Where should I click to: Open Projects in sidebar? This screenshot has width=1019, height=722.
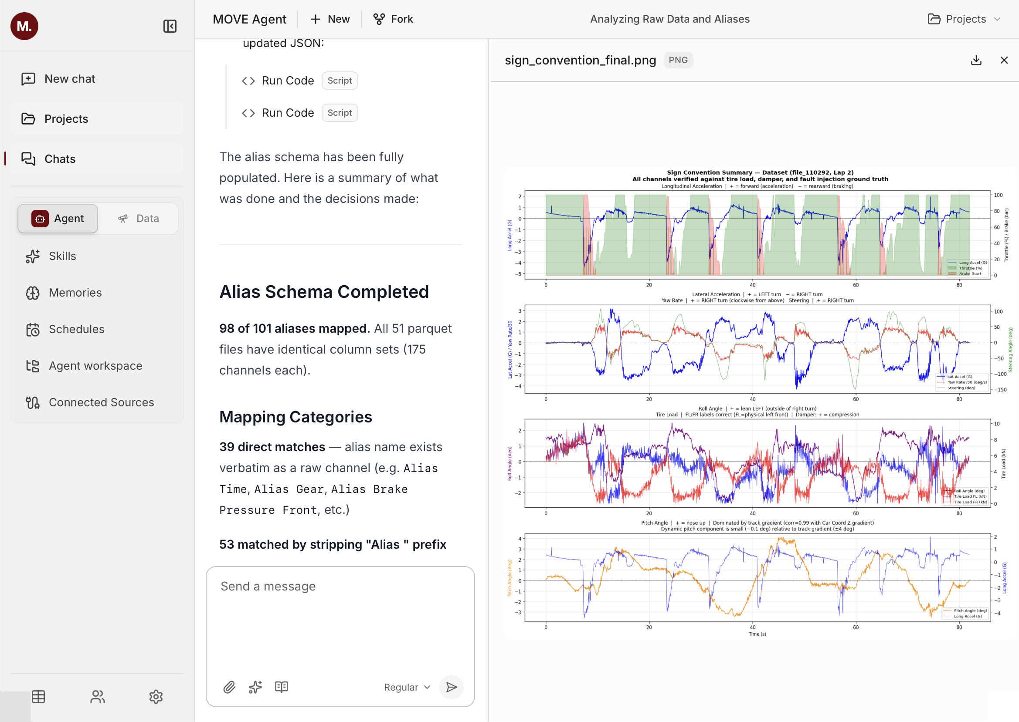pos(97,119)
